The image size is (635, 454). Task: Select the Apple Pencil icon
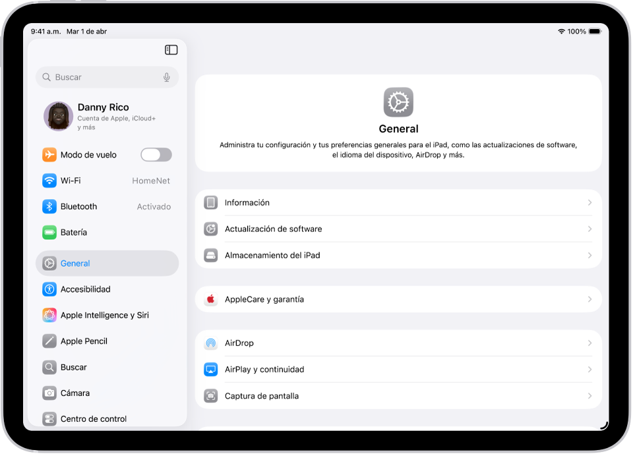(49, 341)
